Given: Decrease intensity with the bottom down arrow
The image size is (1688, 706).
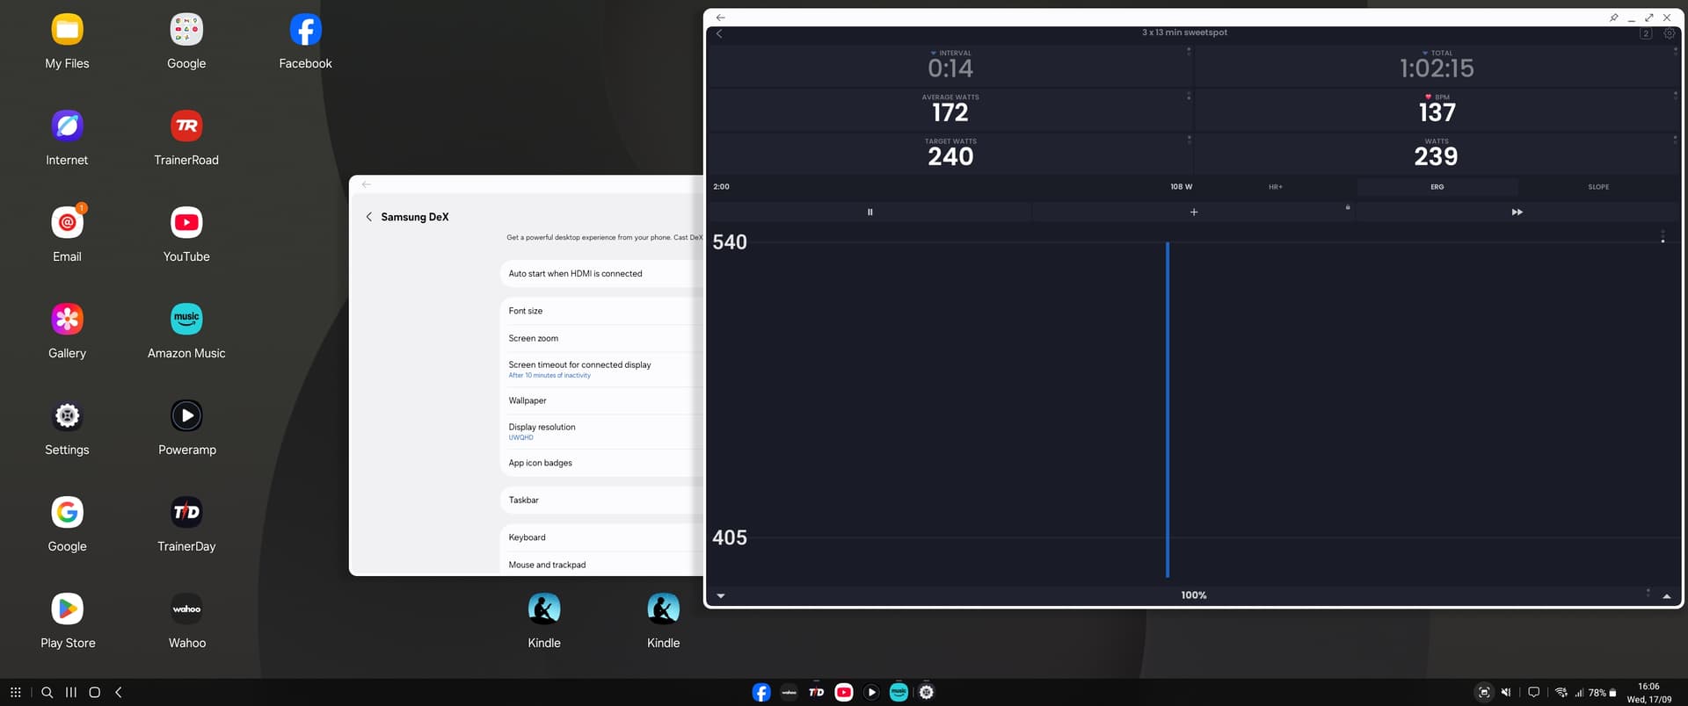Looking at the screenshot, I should click(721, 595).
